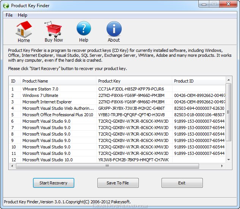Minimize the Product Key Finder window

[204, 4]
